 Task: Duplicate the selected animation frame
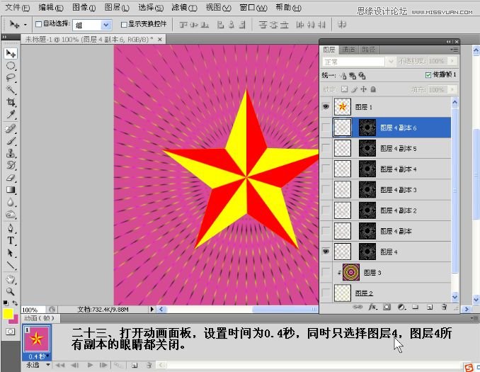(x=135, y=365)
